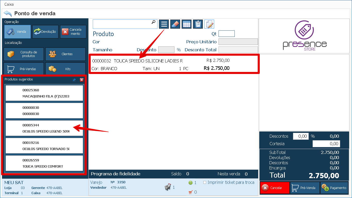Image resolution: width=352 pixels, height=198 pixels.
Task: Click the Caixa window title
Action: pos(9,4)
